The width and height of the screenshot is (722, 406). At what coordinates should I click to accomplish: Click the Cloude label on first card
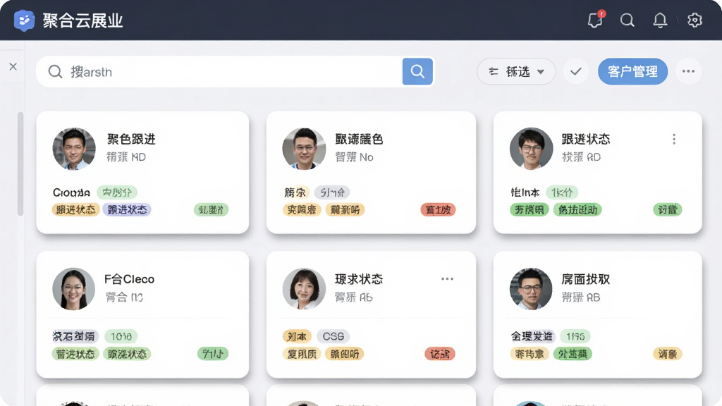[71, 192]
